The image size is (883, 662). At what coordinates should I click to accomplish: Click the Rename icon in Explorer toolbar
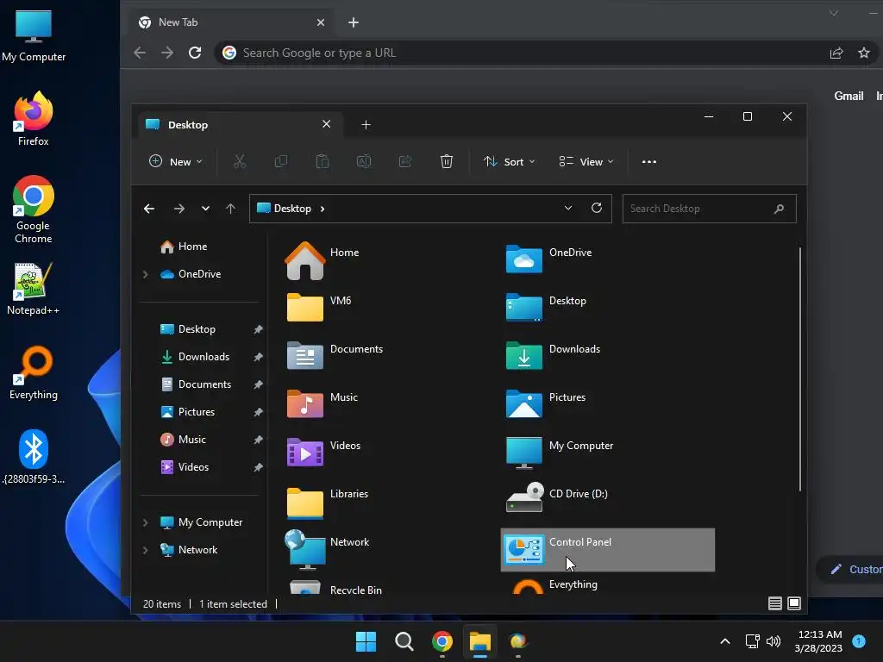click(364, 161)
